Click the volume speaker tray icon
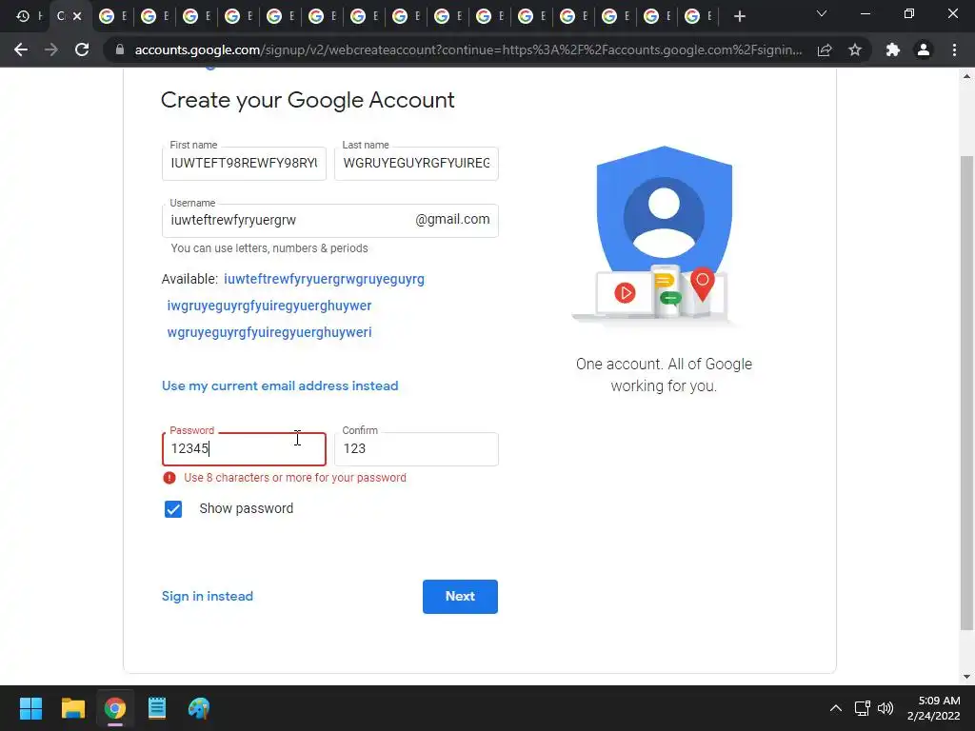 tap(885, 708)
